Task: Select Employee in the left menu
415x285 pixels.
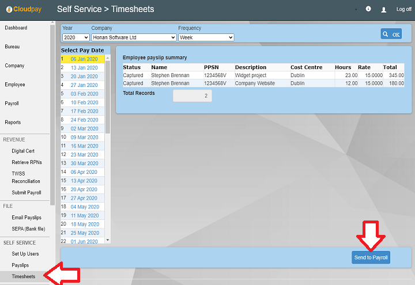Action: [15, 85]
